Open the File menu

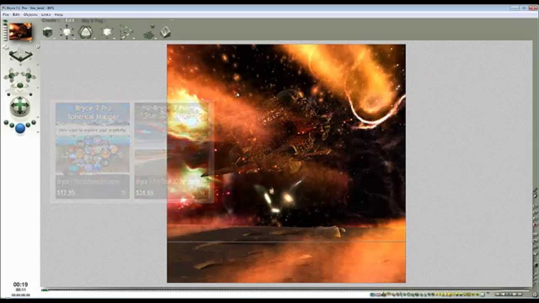(5, 14)
